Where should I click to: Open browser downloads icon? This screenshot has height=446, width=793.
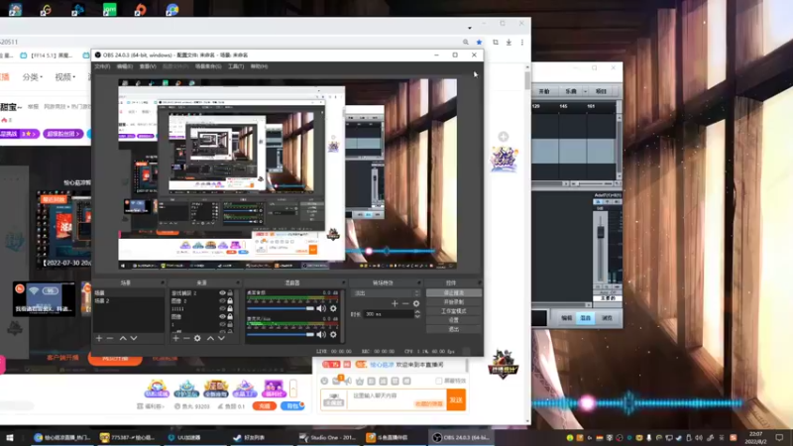[x=509, y=43]
